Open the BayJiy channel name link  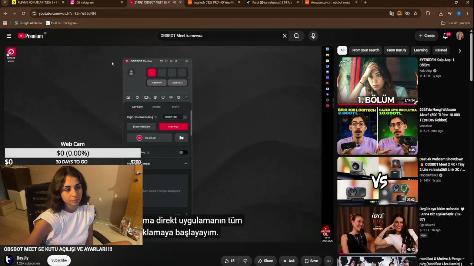coord(23,258)
